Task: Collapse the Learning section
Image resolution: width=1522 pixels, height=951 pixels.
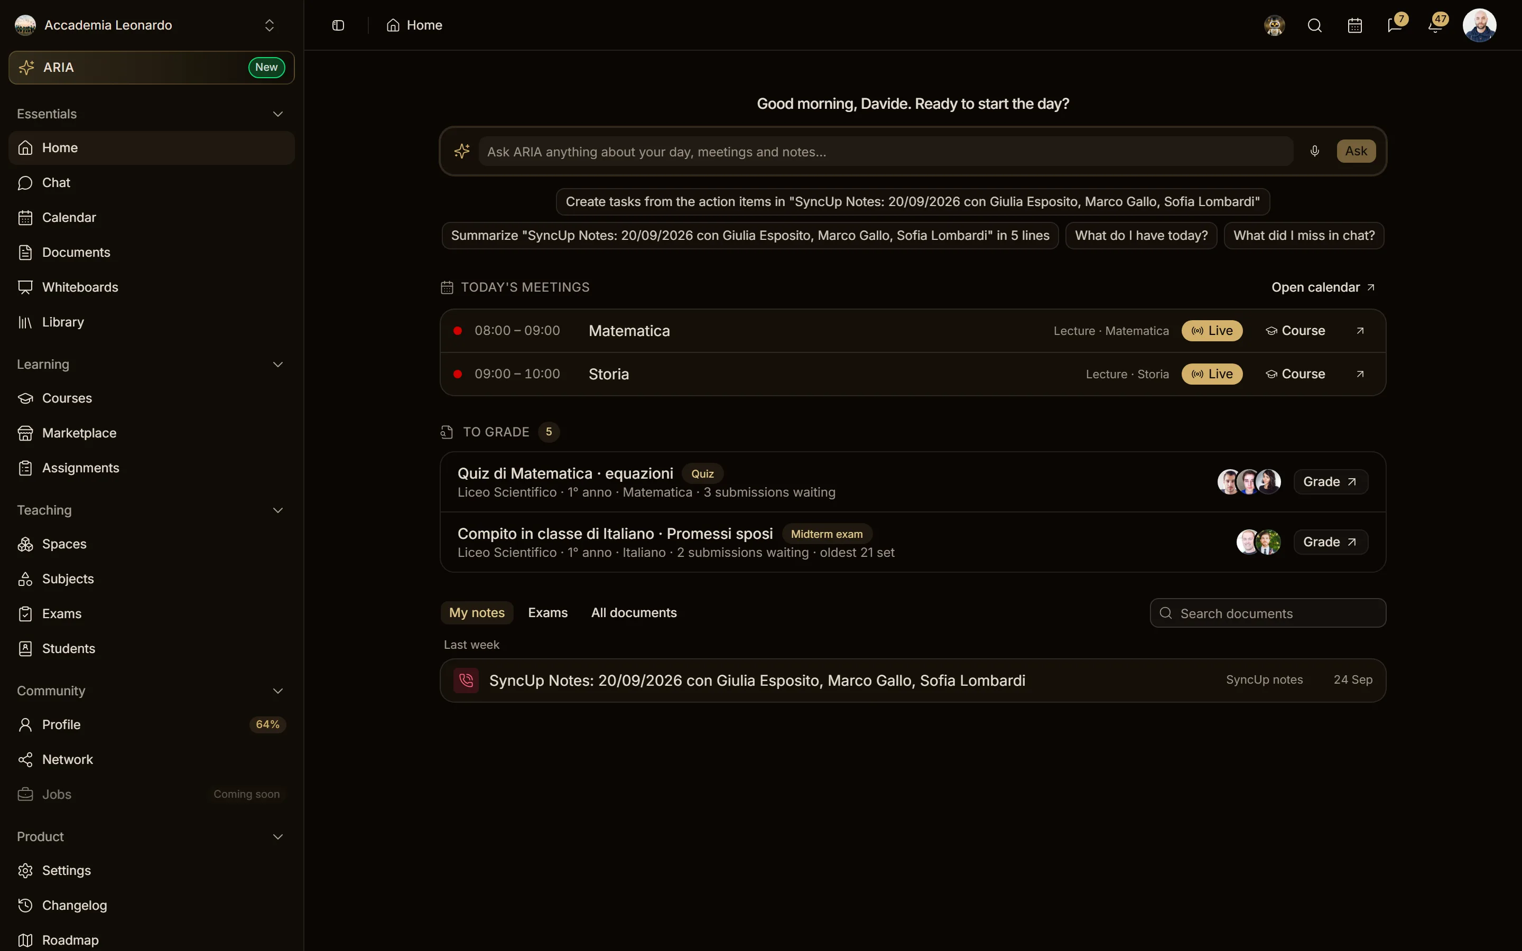Action: [277, 364]
